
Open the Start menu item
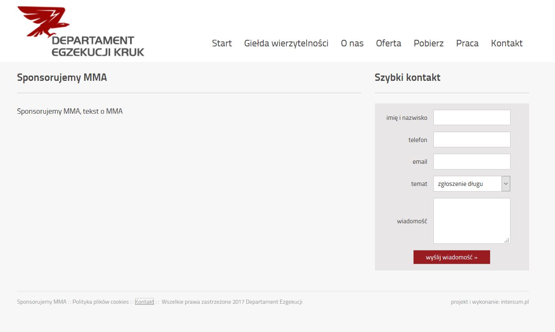coord(222,43)
